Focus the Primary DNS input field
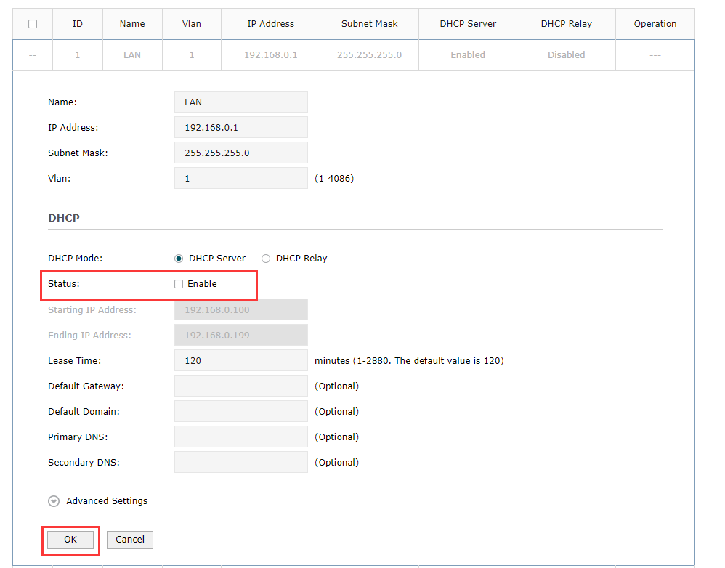Viewport: 725px width, 568px height. pos(241,437)
